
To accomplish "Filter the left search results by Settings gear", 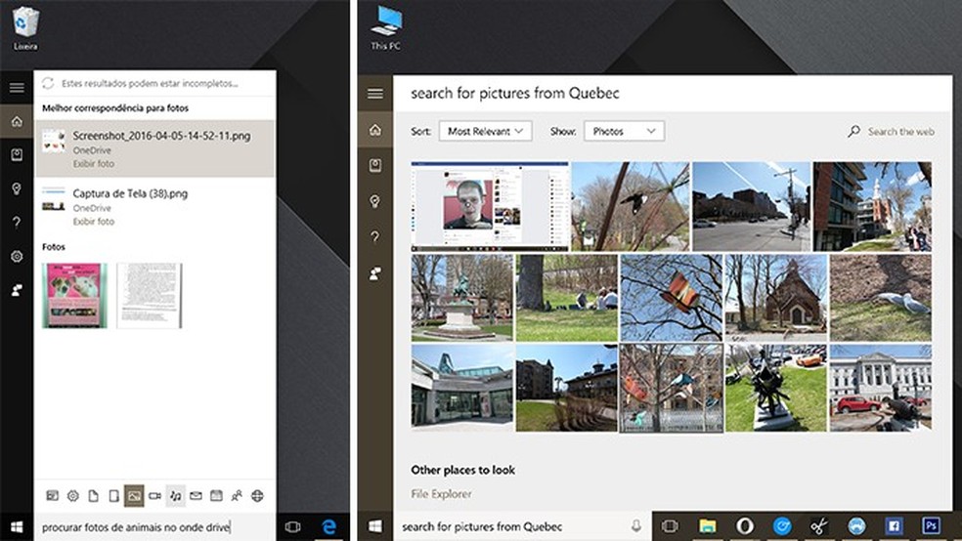I will point(73,496).
